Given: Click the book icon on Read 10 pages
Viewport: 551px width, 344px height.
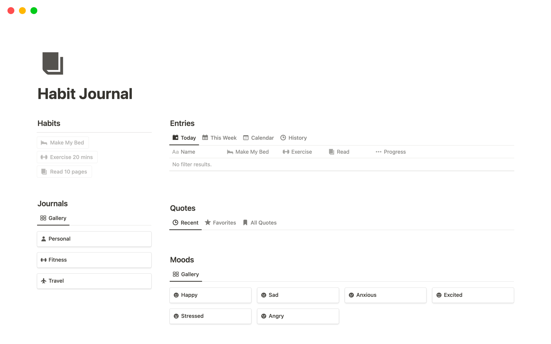Looking at the screenshot, I should [x=44, y=172].
